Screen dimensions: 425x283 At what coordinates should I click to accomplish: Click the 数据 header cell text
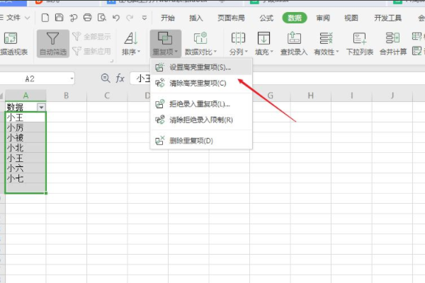[x=15, y=108]
